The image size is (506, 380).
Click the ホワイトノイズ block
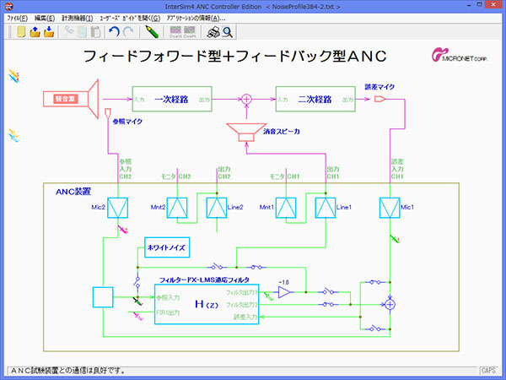pyautogui.click(x=167, y=247)
